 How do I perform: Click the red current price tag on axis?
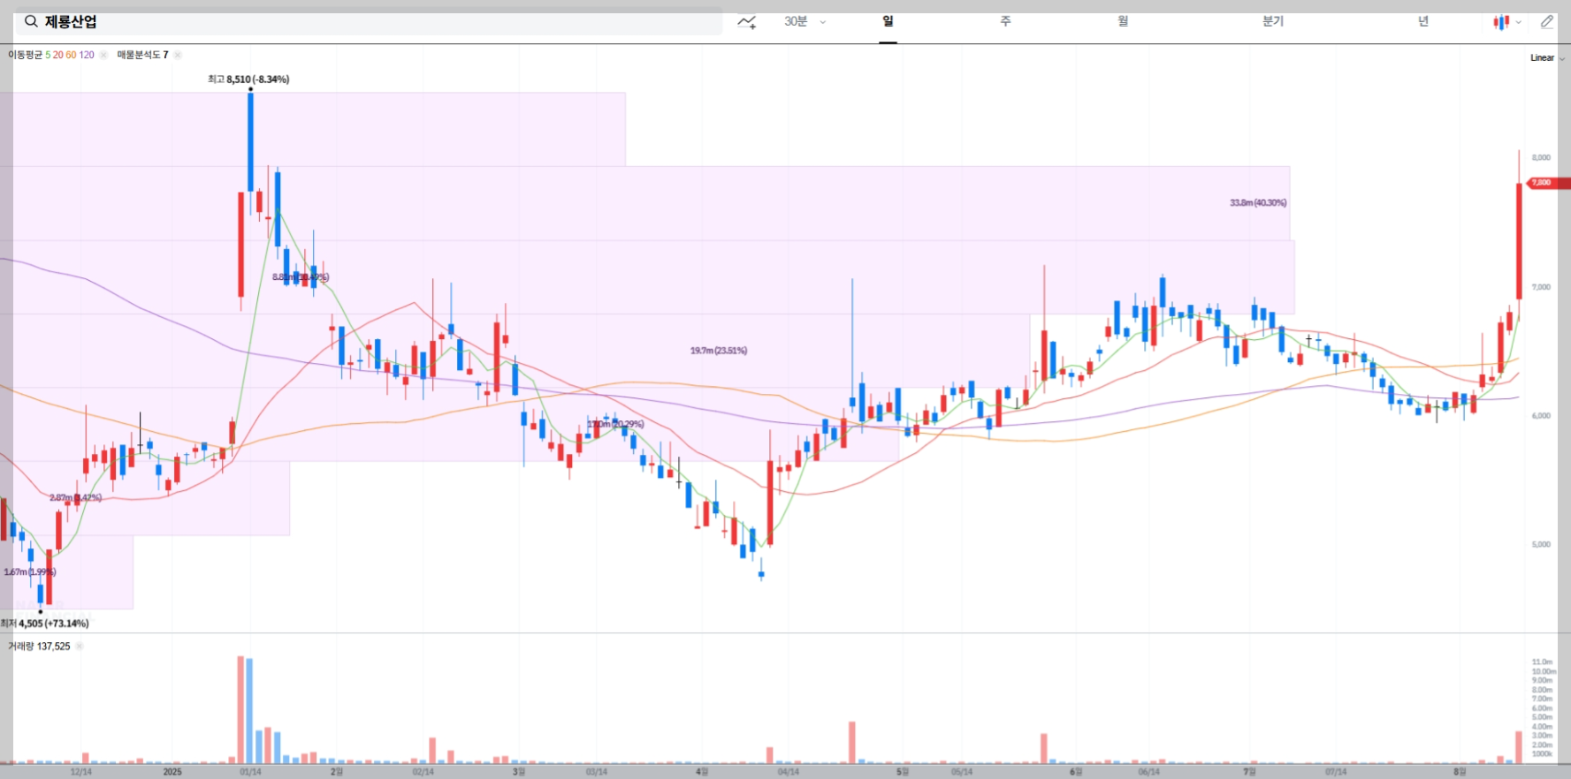(x=1549, y=183)
